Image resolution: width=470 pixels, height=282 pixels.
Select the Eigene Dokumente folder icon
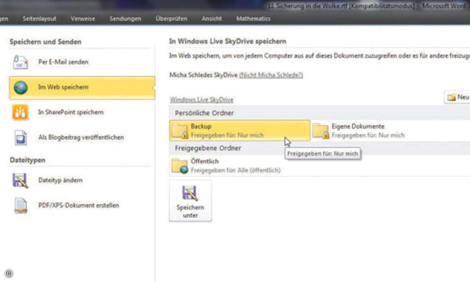point(321,131)
